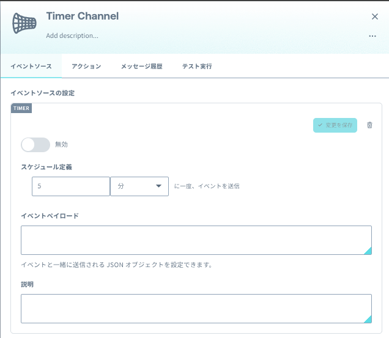Open the 分 unit dropdown

pyautogui.click(x=139, y=186)
